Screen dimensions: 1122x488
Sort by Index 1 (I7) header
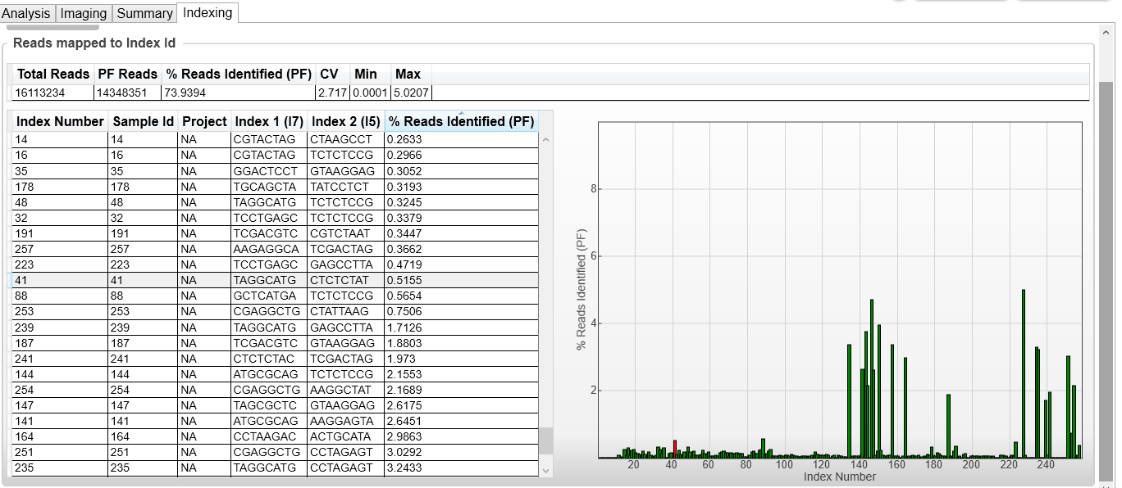point(269,121)
